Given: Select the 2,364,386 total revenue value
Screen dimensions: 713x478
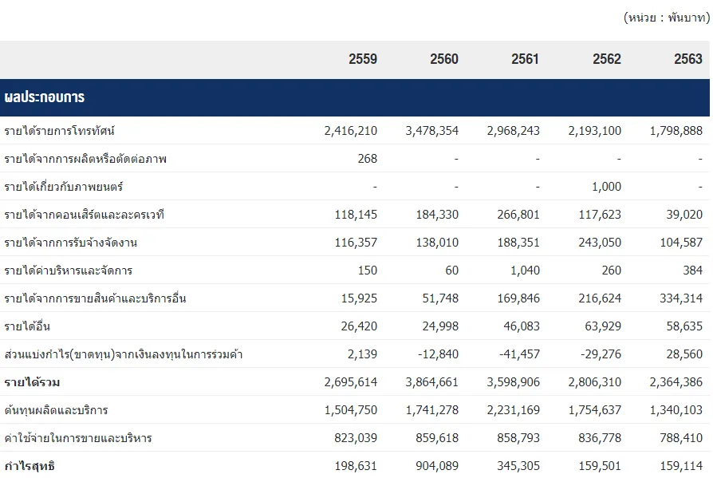Looking at the screenshot, I should (674, 382).
